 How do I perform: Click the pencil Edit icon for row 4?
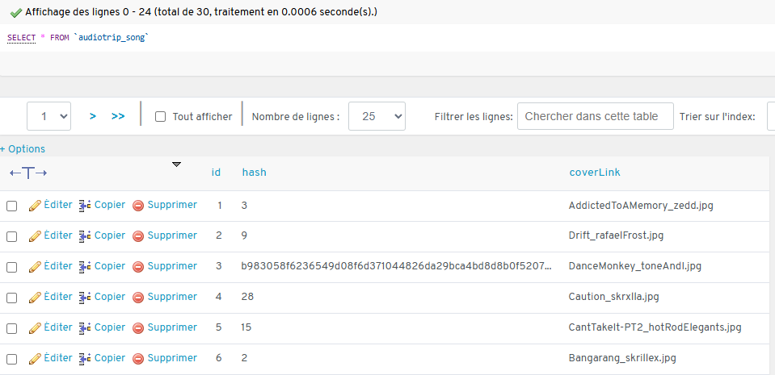(x=34, y=298)
